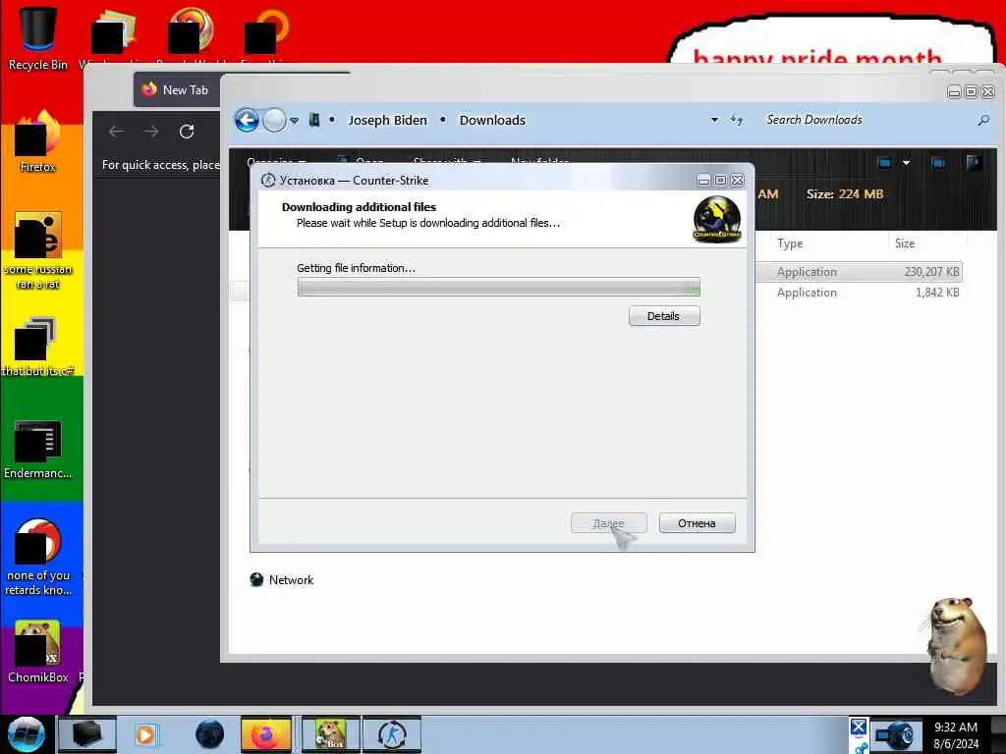Click the Firefox forward arrow
1006x754 pixels.
coord(150,132)
